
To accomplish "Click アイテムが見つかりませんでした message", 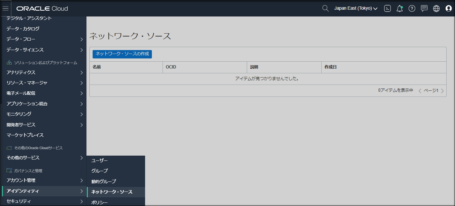I will 267,79.
